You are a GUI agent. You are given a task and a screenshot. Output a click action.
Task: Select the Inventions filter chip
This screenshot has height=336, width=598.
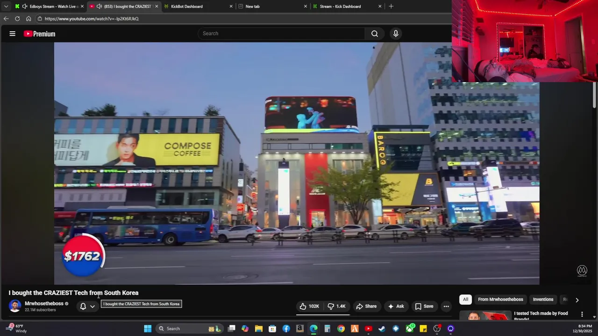point(543,300)
